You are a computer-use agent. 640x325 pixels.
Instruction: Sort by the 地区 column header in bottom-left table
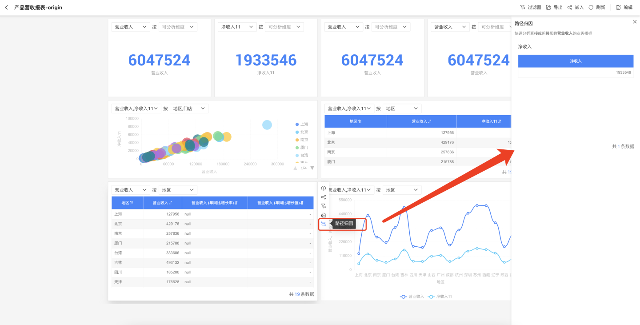point(127,203)
